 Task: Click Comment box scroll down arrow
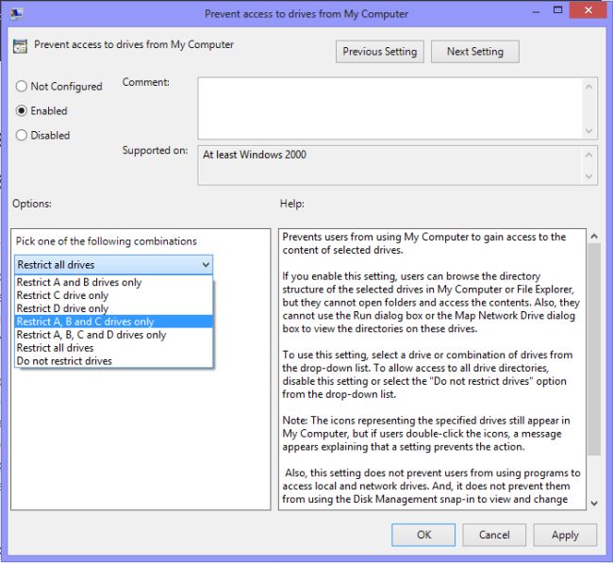pos(589,131)
